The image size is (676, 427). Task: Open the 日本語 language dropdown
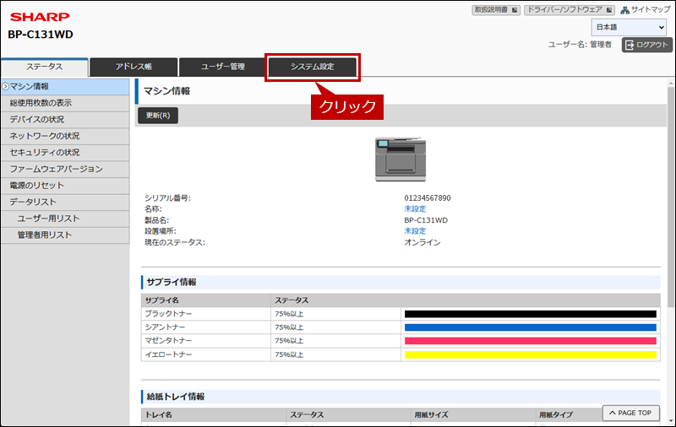(630, 27)
